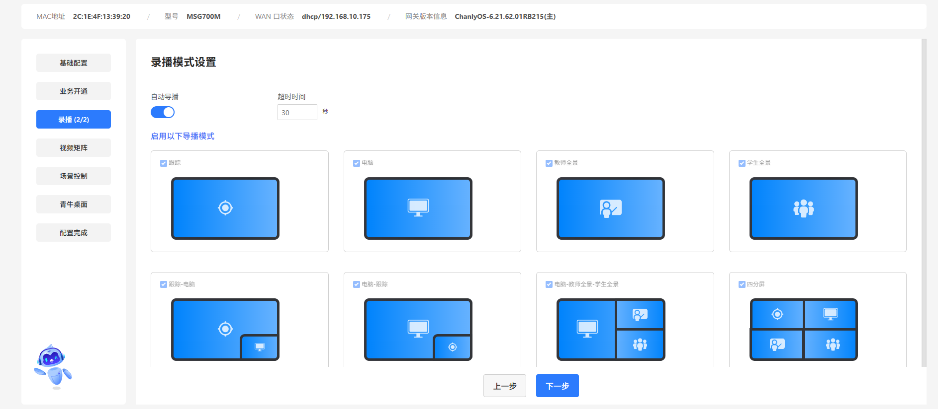Toggle the 自动导播 switch off
Viewport: 938px width, 409px height.
pos(163,112)
